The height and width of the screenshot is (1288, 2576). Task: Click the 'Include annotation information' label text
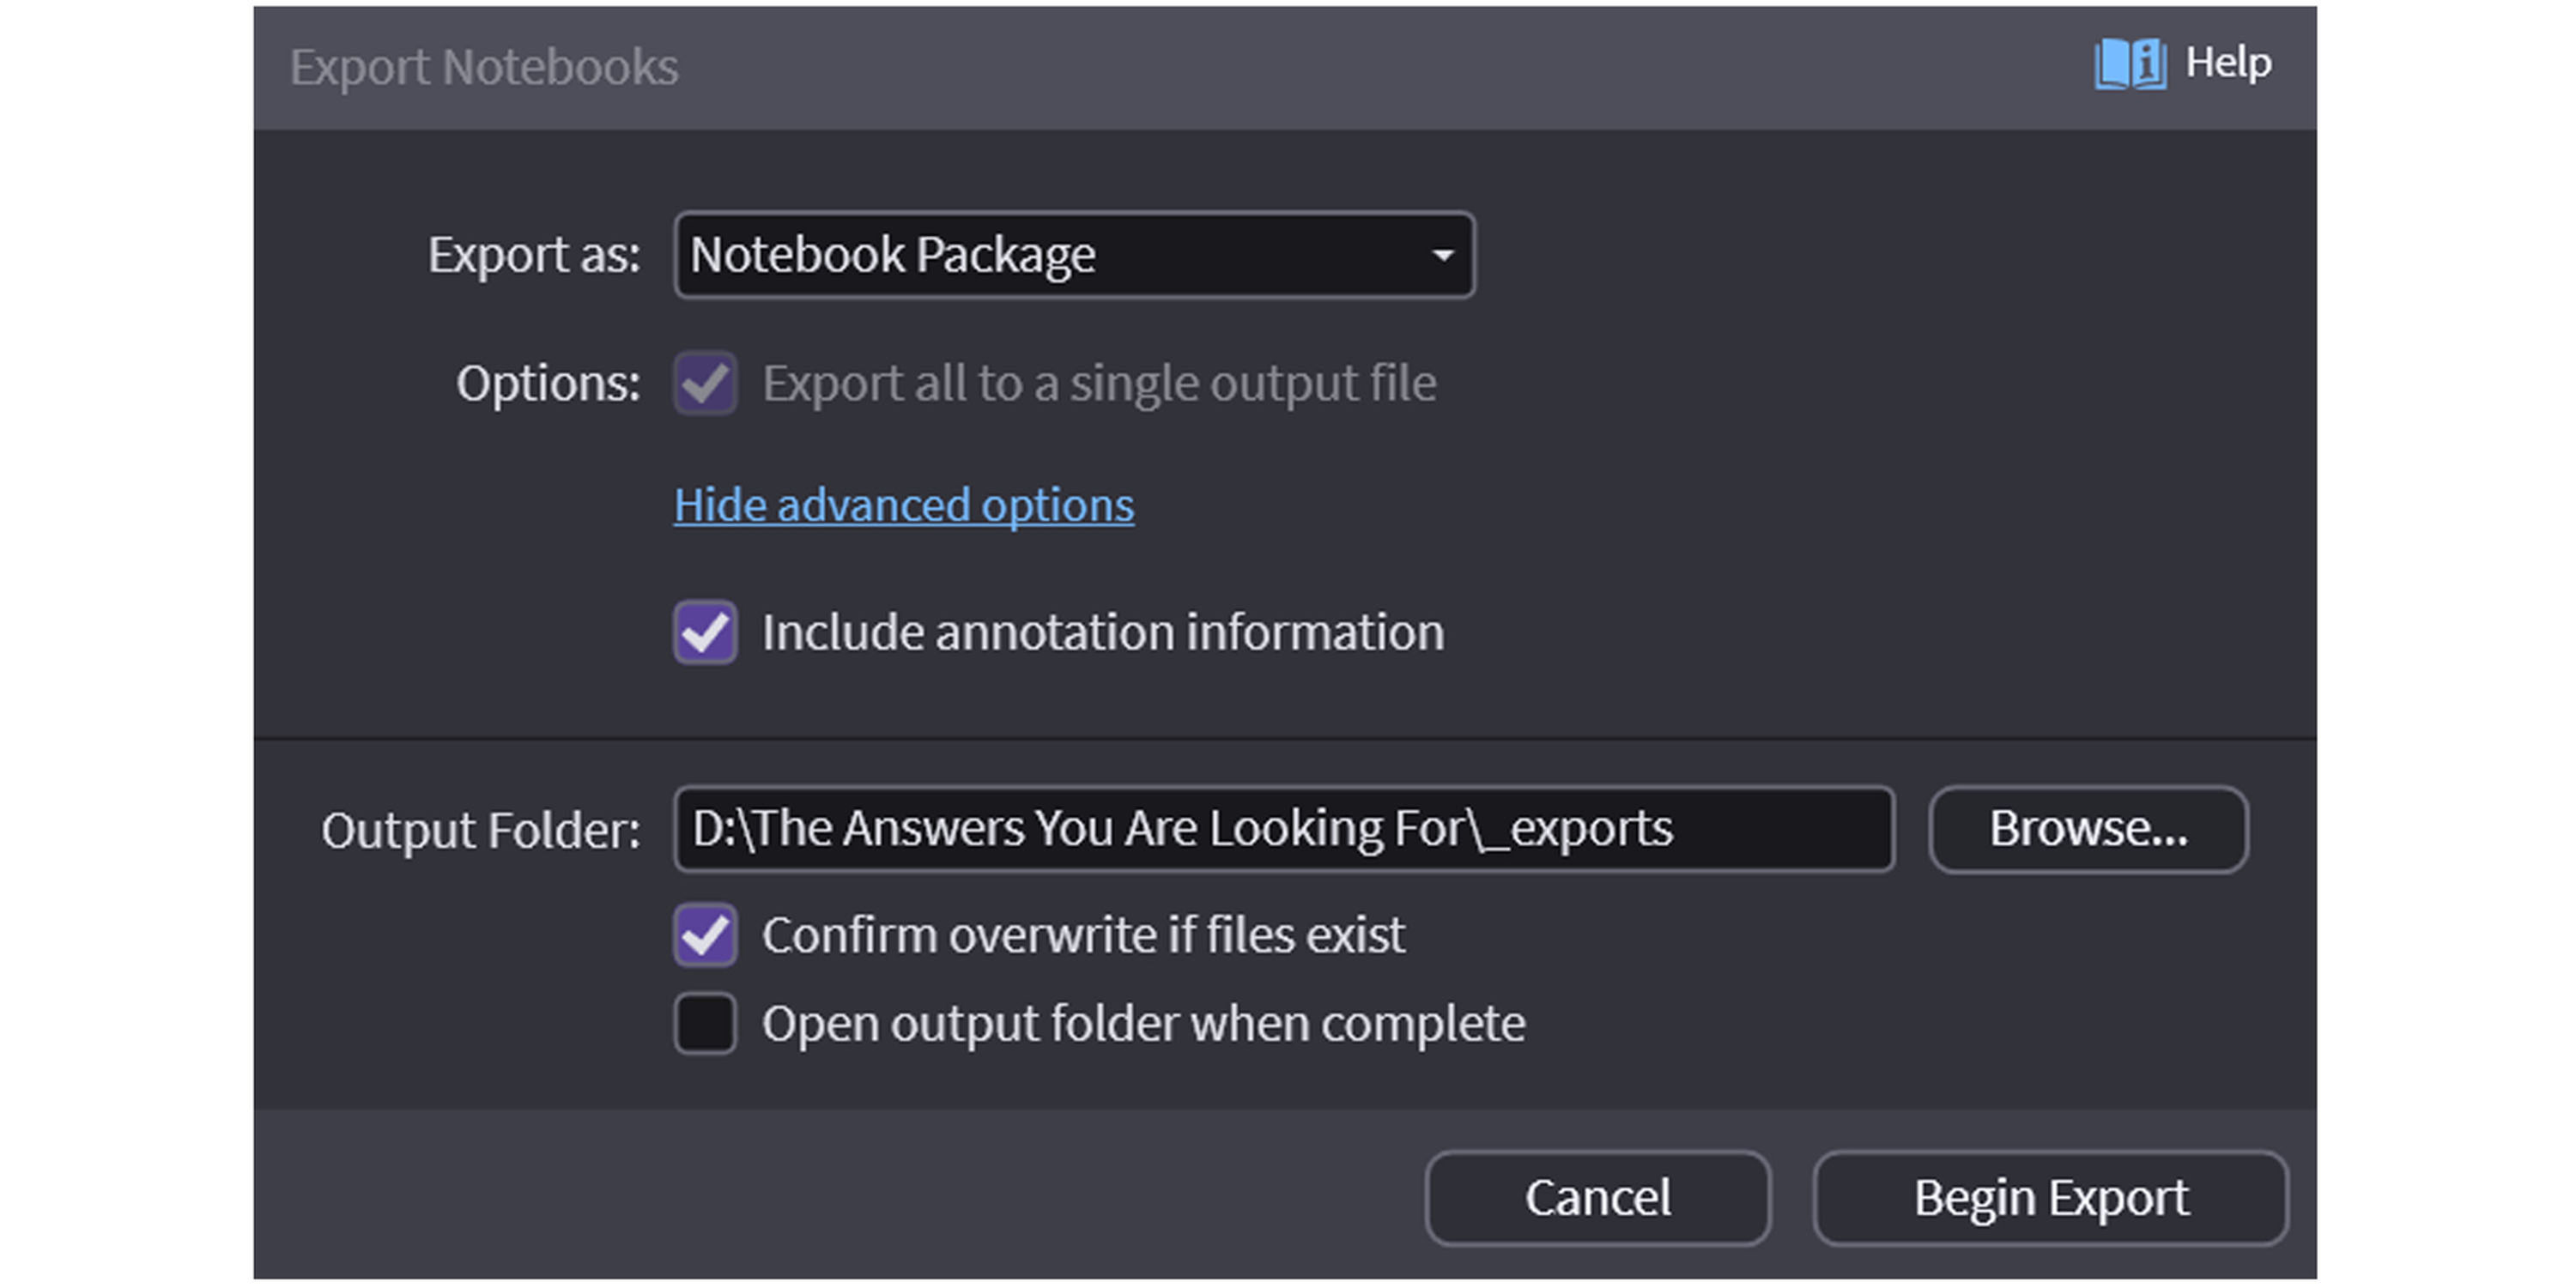click(1102, 632)
